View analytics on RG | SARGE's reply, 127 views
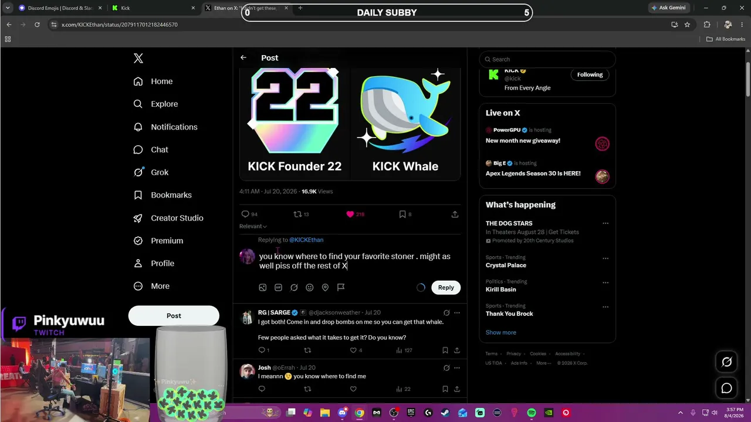This screenshot has height=422, width=751. click(404, 350)
